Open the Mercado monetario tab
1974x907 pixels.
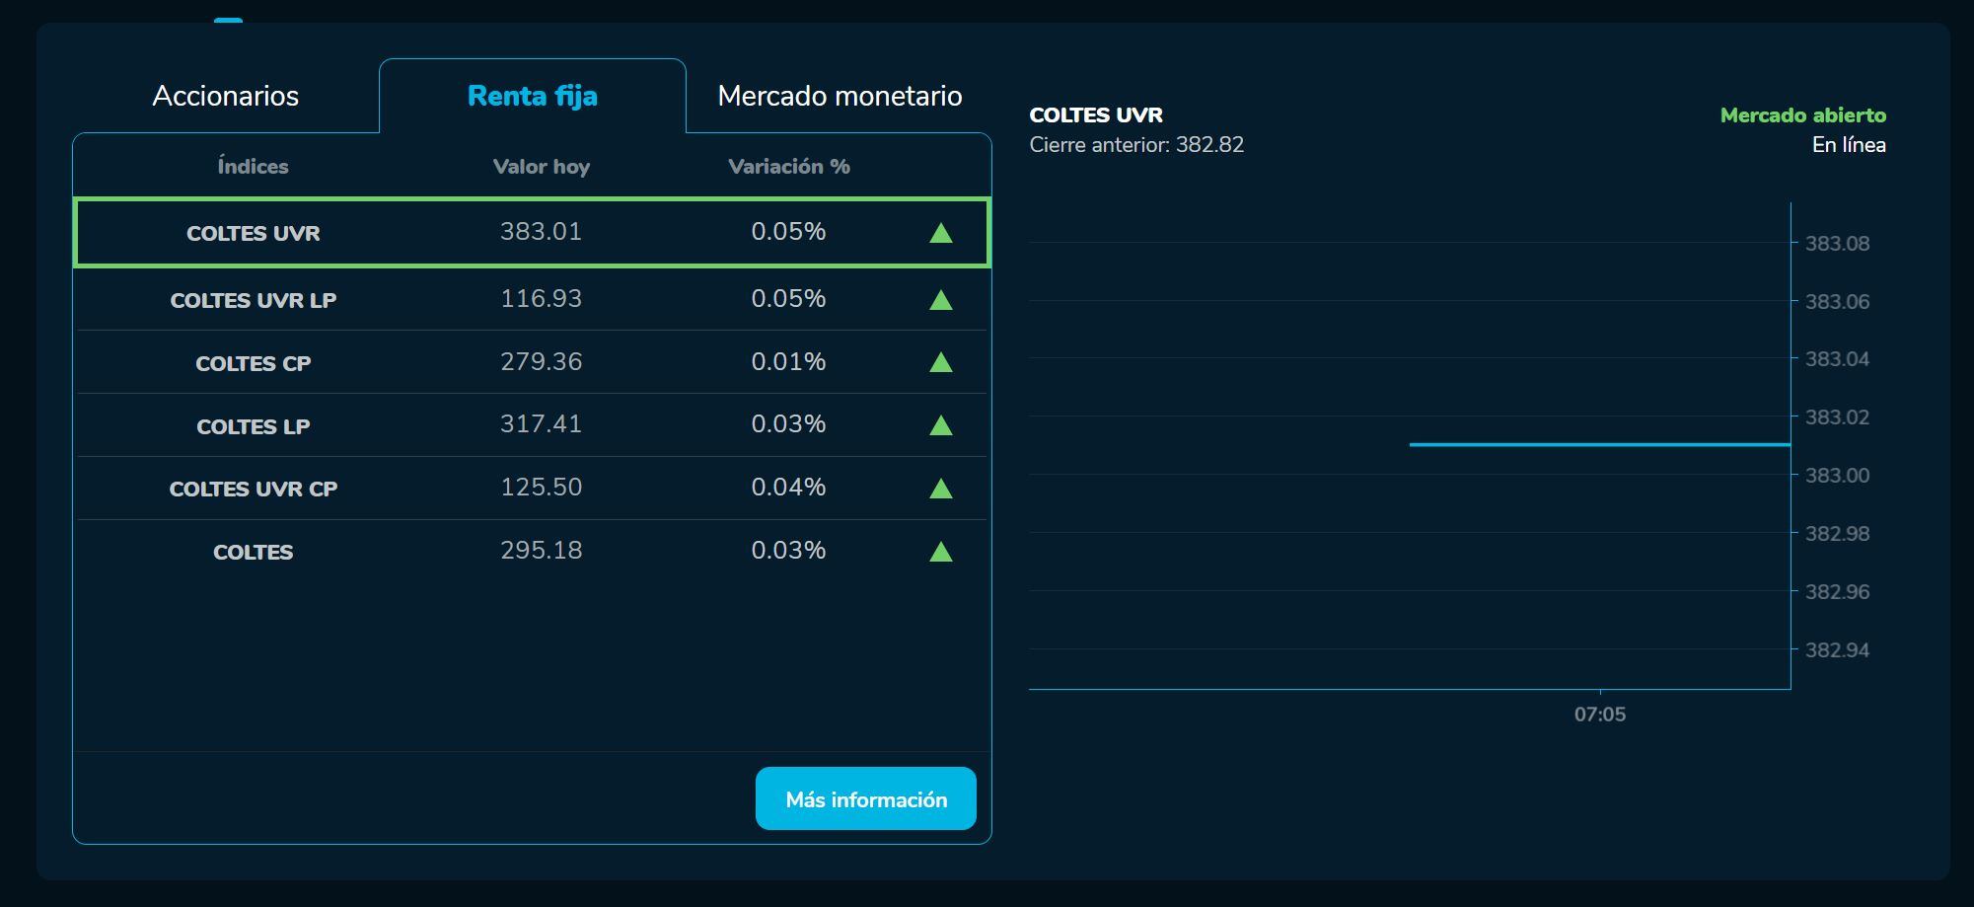click(x=840, y=96)
